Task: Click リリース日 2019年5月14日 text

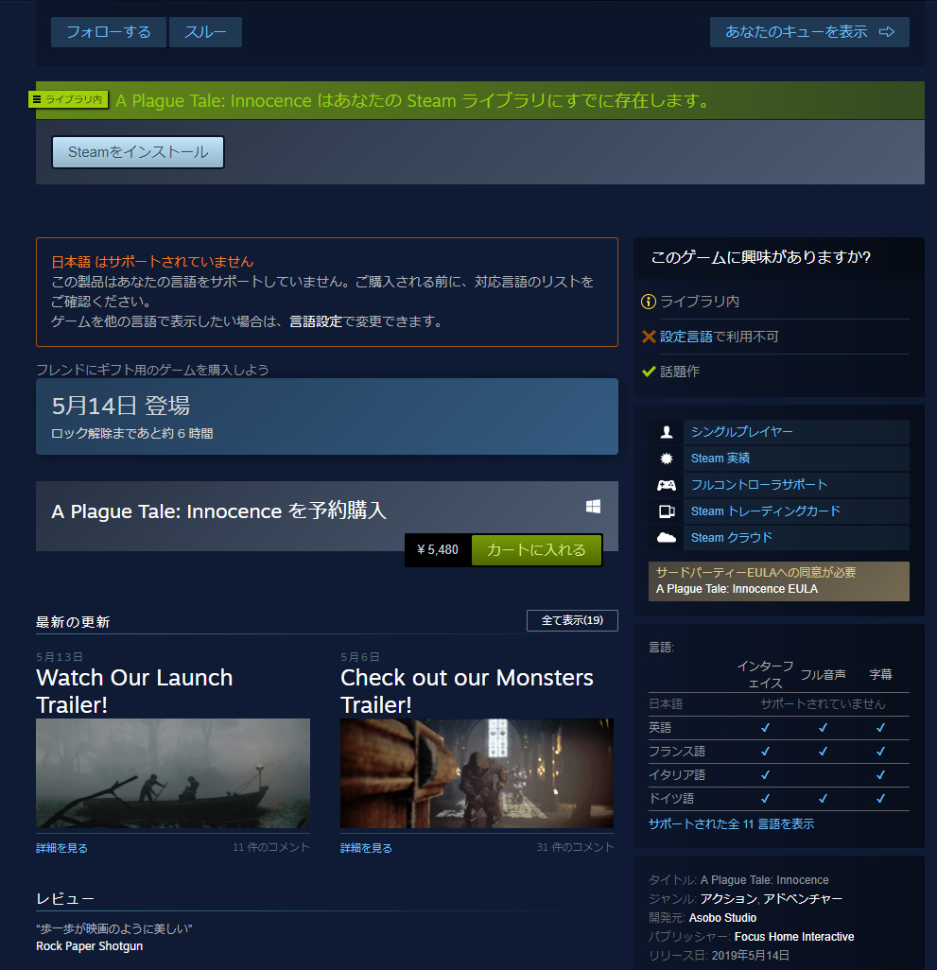Action: [719, 956]
